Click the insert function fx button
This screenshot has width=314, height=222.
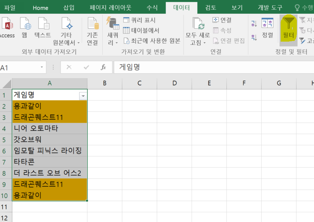[x=103, y=67]
